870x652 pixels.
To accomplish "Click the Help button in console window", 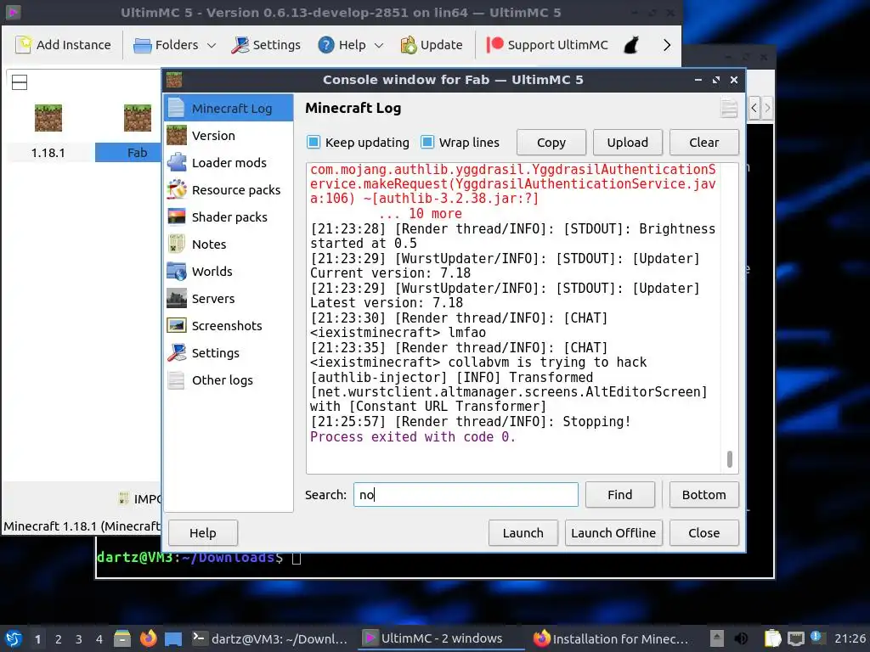I will tap(203, 533).
